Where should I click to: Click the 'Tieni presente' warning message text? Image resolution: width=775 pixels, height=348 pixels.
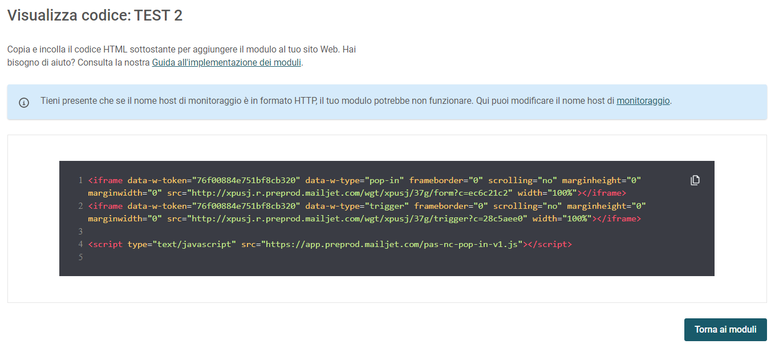(356, 101)
